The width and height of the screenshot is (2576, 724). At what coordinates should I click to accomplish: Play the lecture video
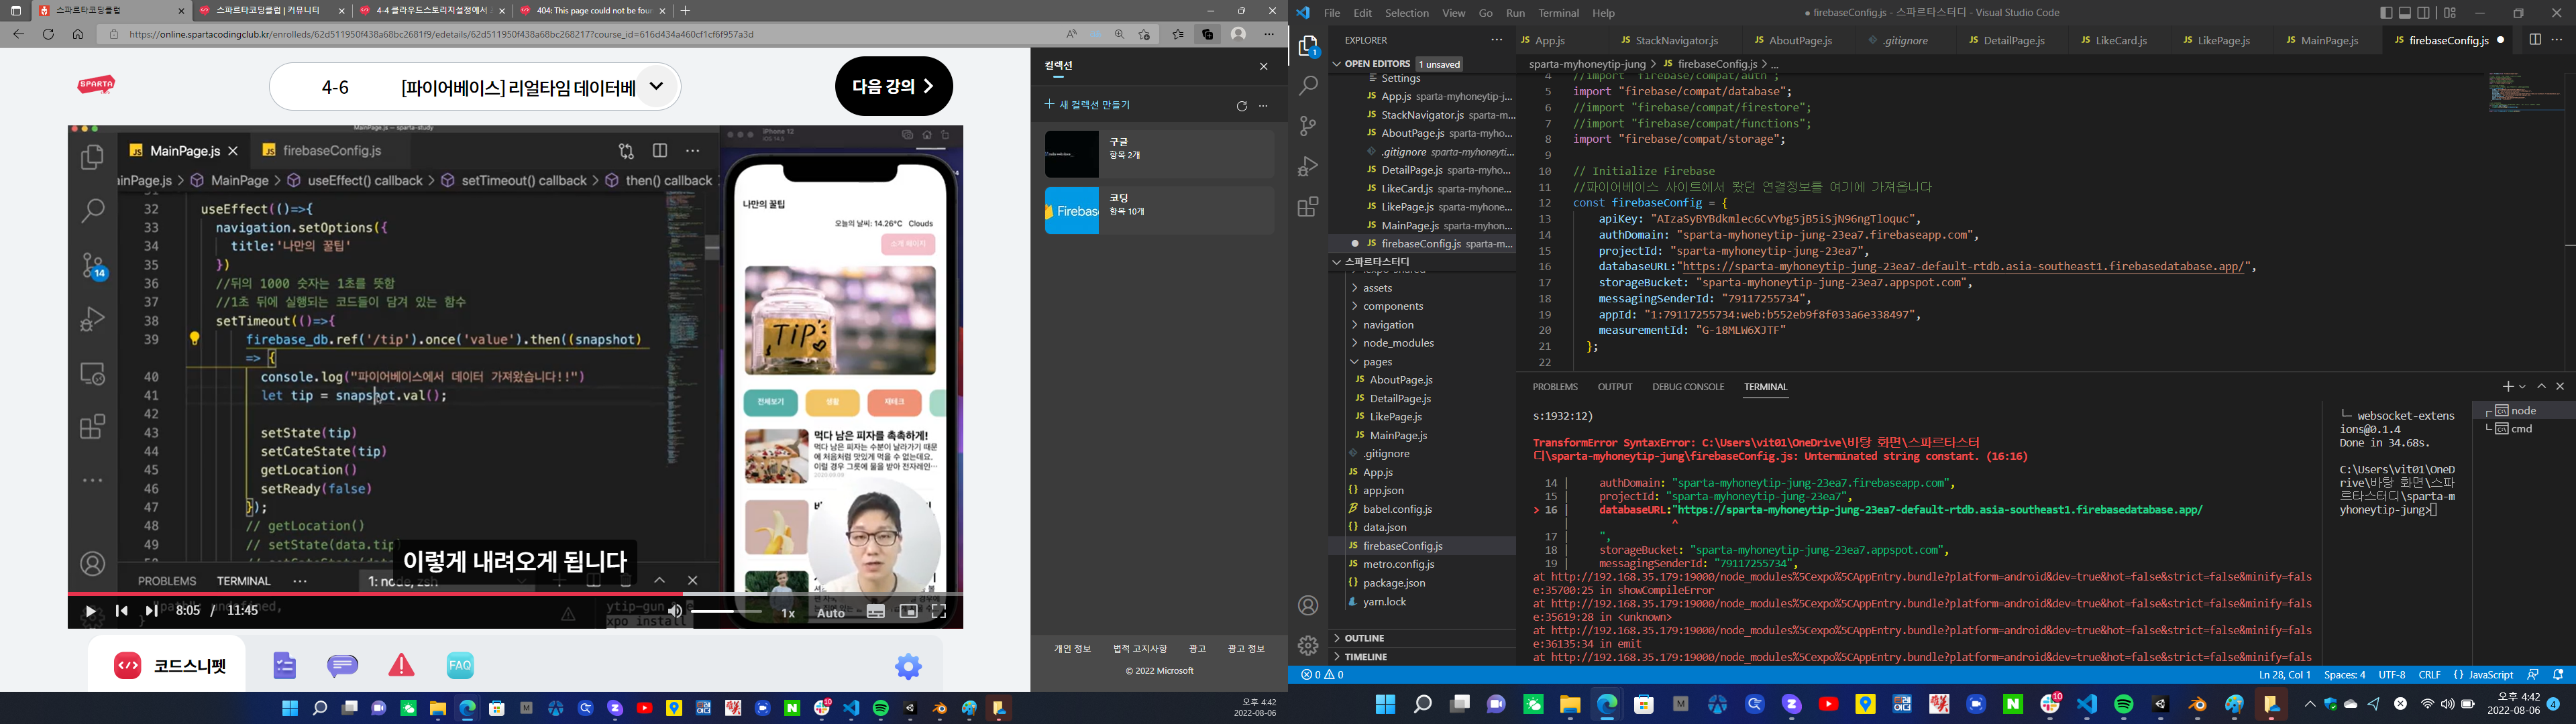90,611
